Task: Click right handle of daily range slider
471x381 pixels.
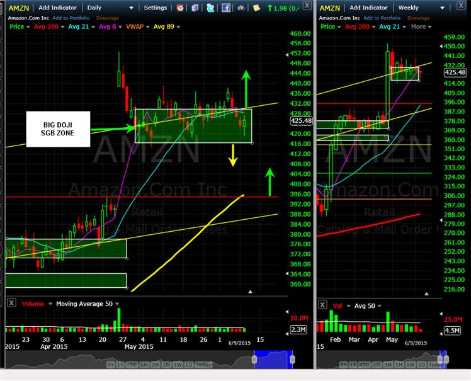Action: (292, 360)
